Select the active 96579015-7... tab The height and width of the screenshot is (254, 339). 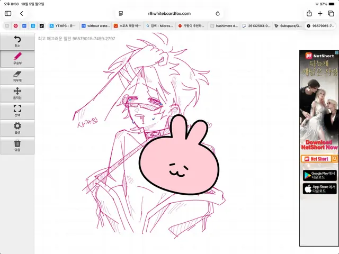320,26
